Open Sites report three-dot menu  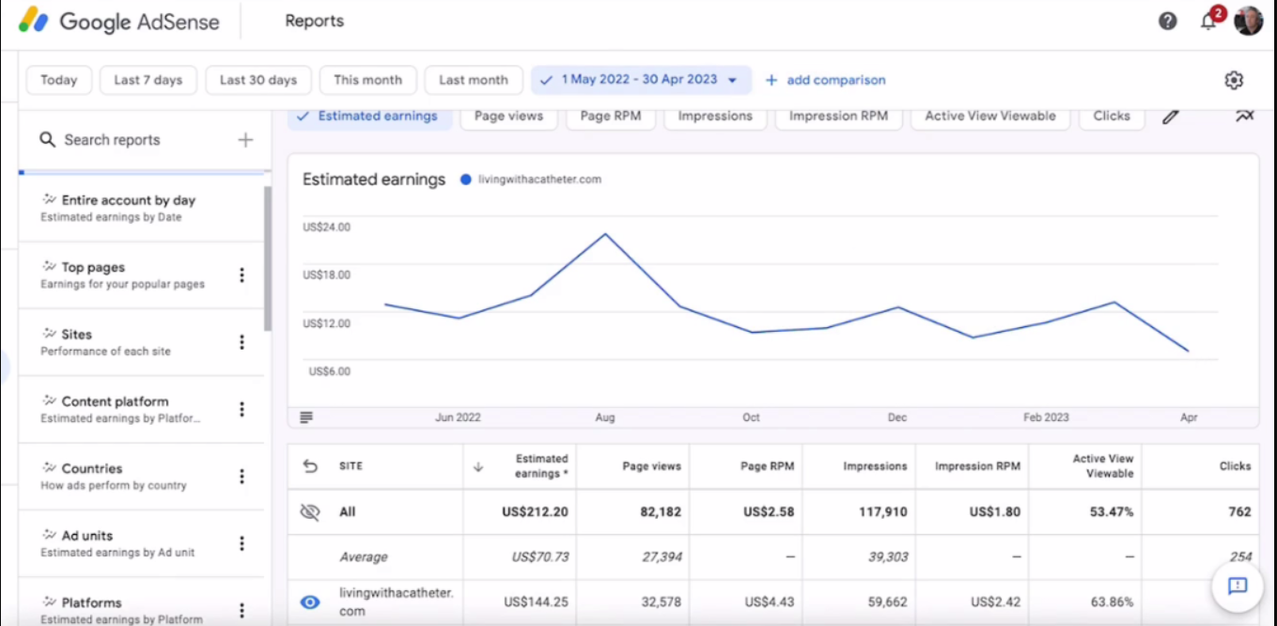click(x=241, y=342)
